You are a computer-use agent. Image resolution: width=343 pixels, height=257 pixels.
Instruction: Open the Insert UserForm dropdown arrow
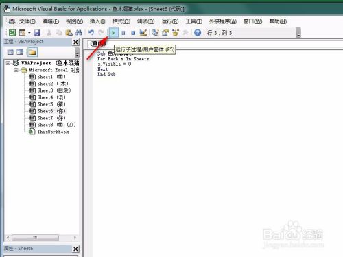(29, 33)
